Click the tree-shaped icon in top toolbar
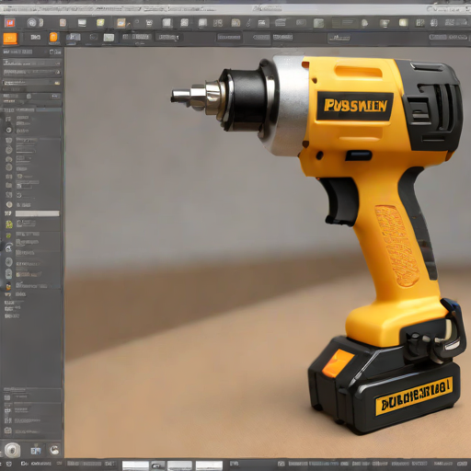This screenshot has height=471, width=471. (x=364, y=23)
